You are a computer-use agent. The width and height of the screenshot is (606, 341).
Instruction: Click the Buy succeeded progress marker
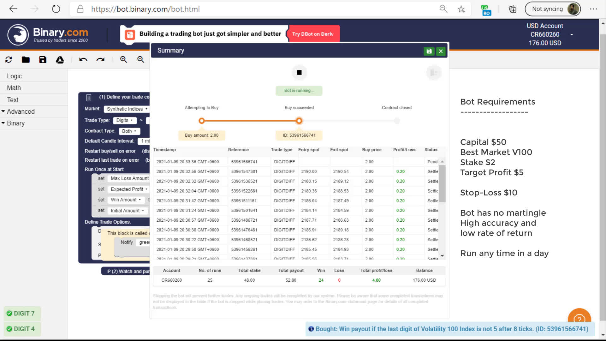pos(299,121)
